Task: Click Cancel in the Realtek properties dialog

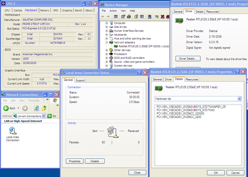Action: coord(235,173)
